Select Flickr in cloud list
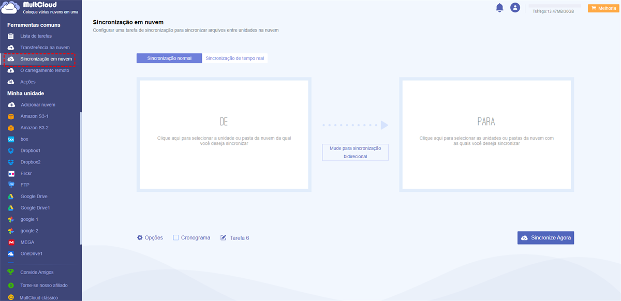Screen dimensions: 621x301 (x=26, y=174)
